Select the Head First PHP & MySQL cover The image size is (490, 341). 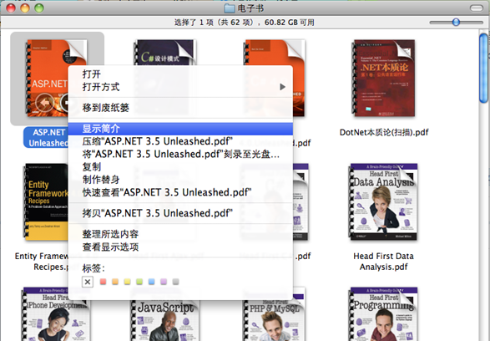pyautogui.click(x=274, y=321)
